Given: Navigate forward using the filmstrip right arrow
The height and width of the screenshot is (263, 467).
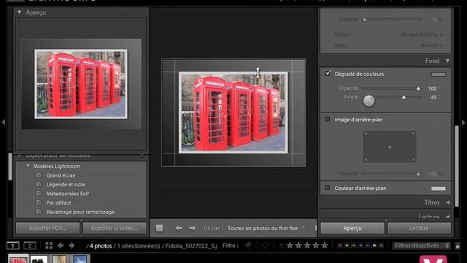Looking at the screenshot, I should (72, 245).
